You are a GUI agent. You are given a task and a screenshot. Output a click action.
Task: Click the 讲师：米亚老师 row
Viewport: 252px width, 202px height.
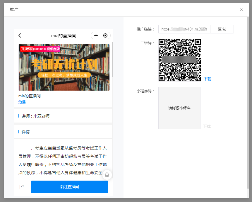coord(63,116)
